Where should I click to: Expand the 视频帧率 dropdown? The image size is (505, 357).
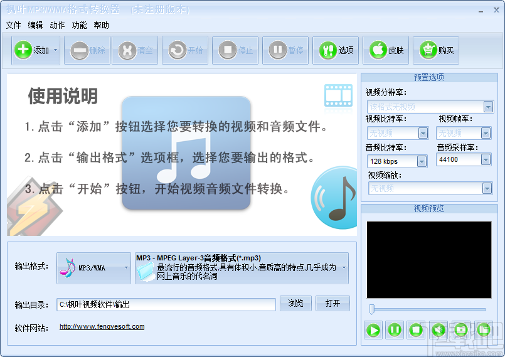(x=486, y=133)
